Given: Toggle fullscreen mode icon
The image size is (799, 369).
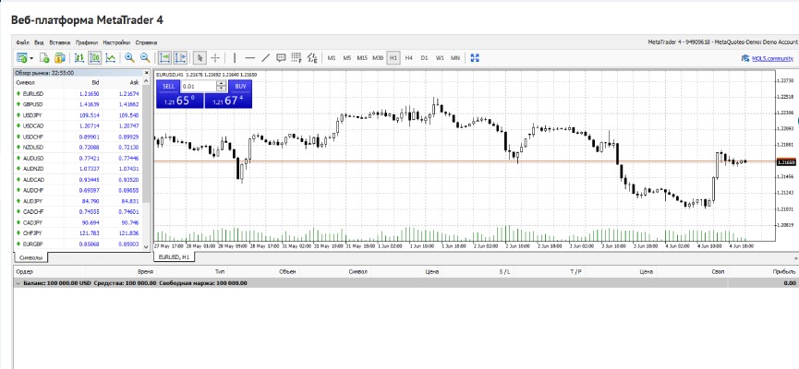Looking at the screenshot, I should [475, 58].
